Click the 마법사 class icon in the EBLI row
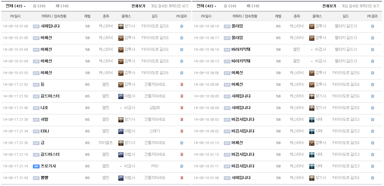The width and height of the screenshot is (384, 186). coord(121,131)
